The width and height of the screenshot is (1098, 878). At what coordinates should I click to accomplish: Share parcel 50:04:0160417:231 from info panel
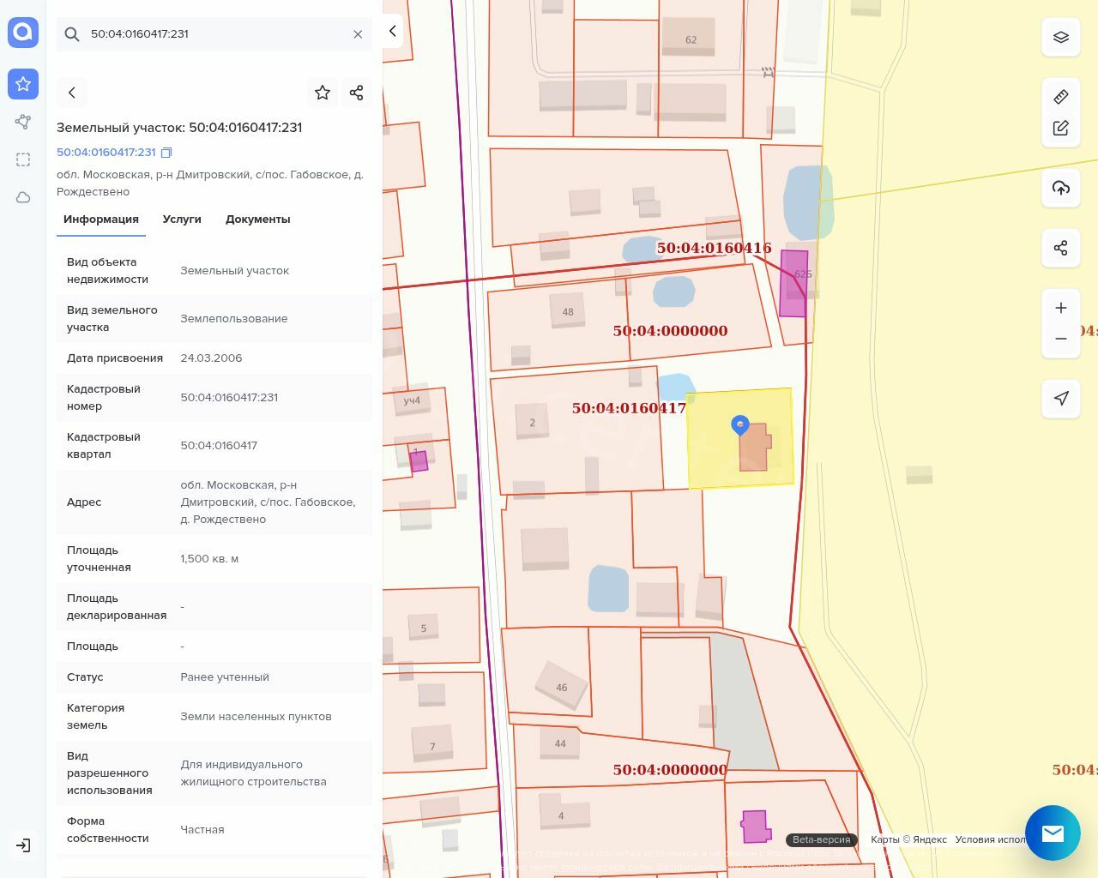tap(357, 93)
